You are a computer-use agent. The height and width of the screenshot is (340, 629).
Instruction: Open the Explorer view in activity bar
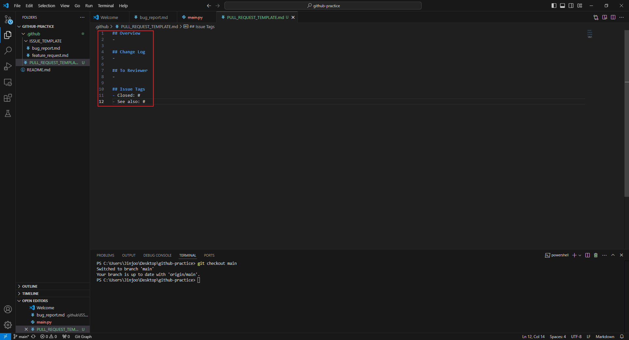[x=8, y=35]
